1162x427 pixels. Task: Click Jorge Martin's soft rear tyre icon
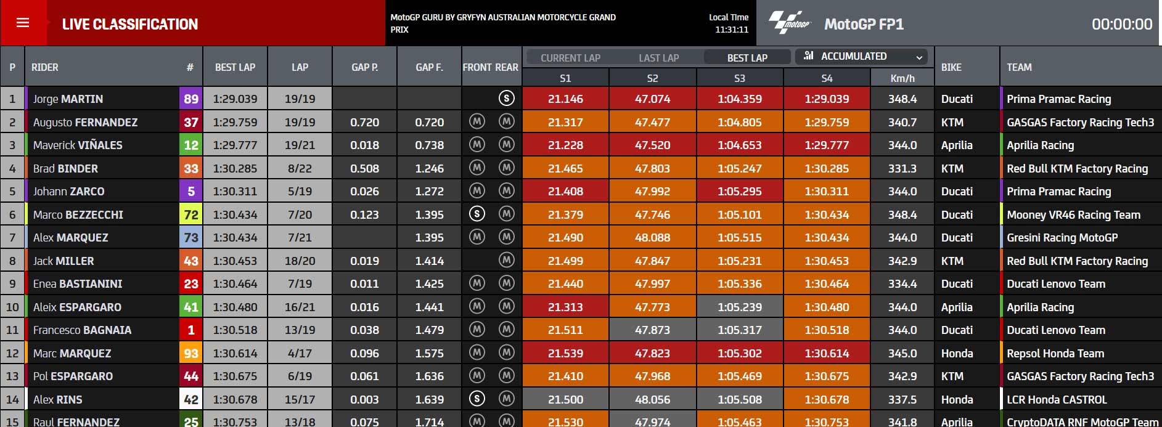click(506, 99)
